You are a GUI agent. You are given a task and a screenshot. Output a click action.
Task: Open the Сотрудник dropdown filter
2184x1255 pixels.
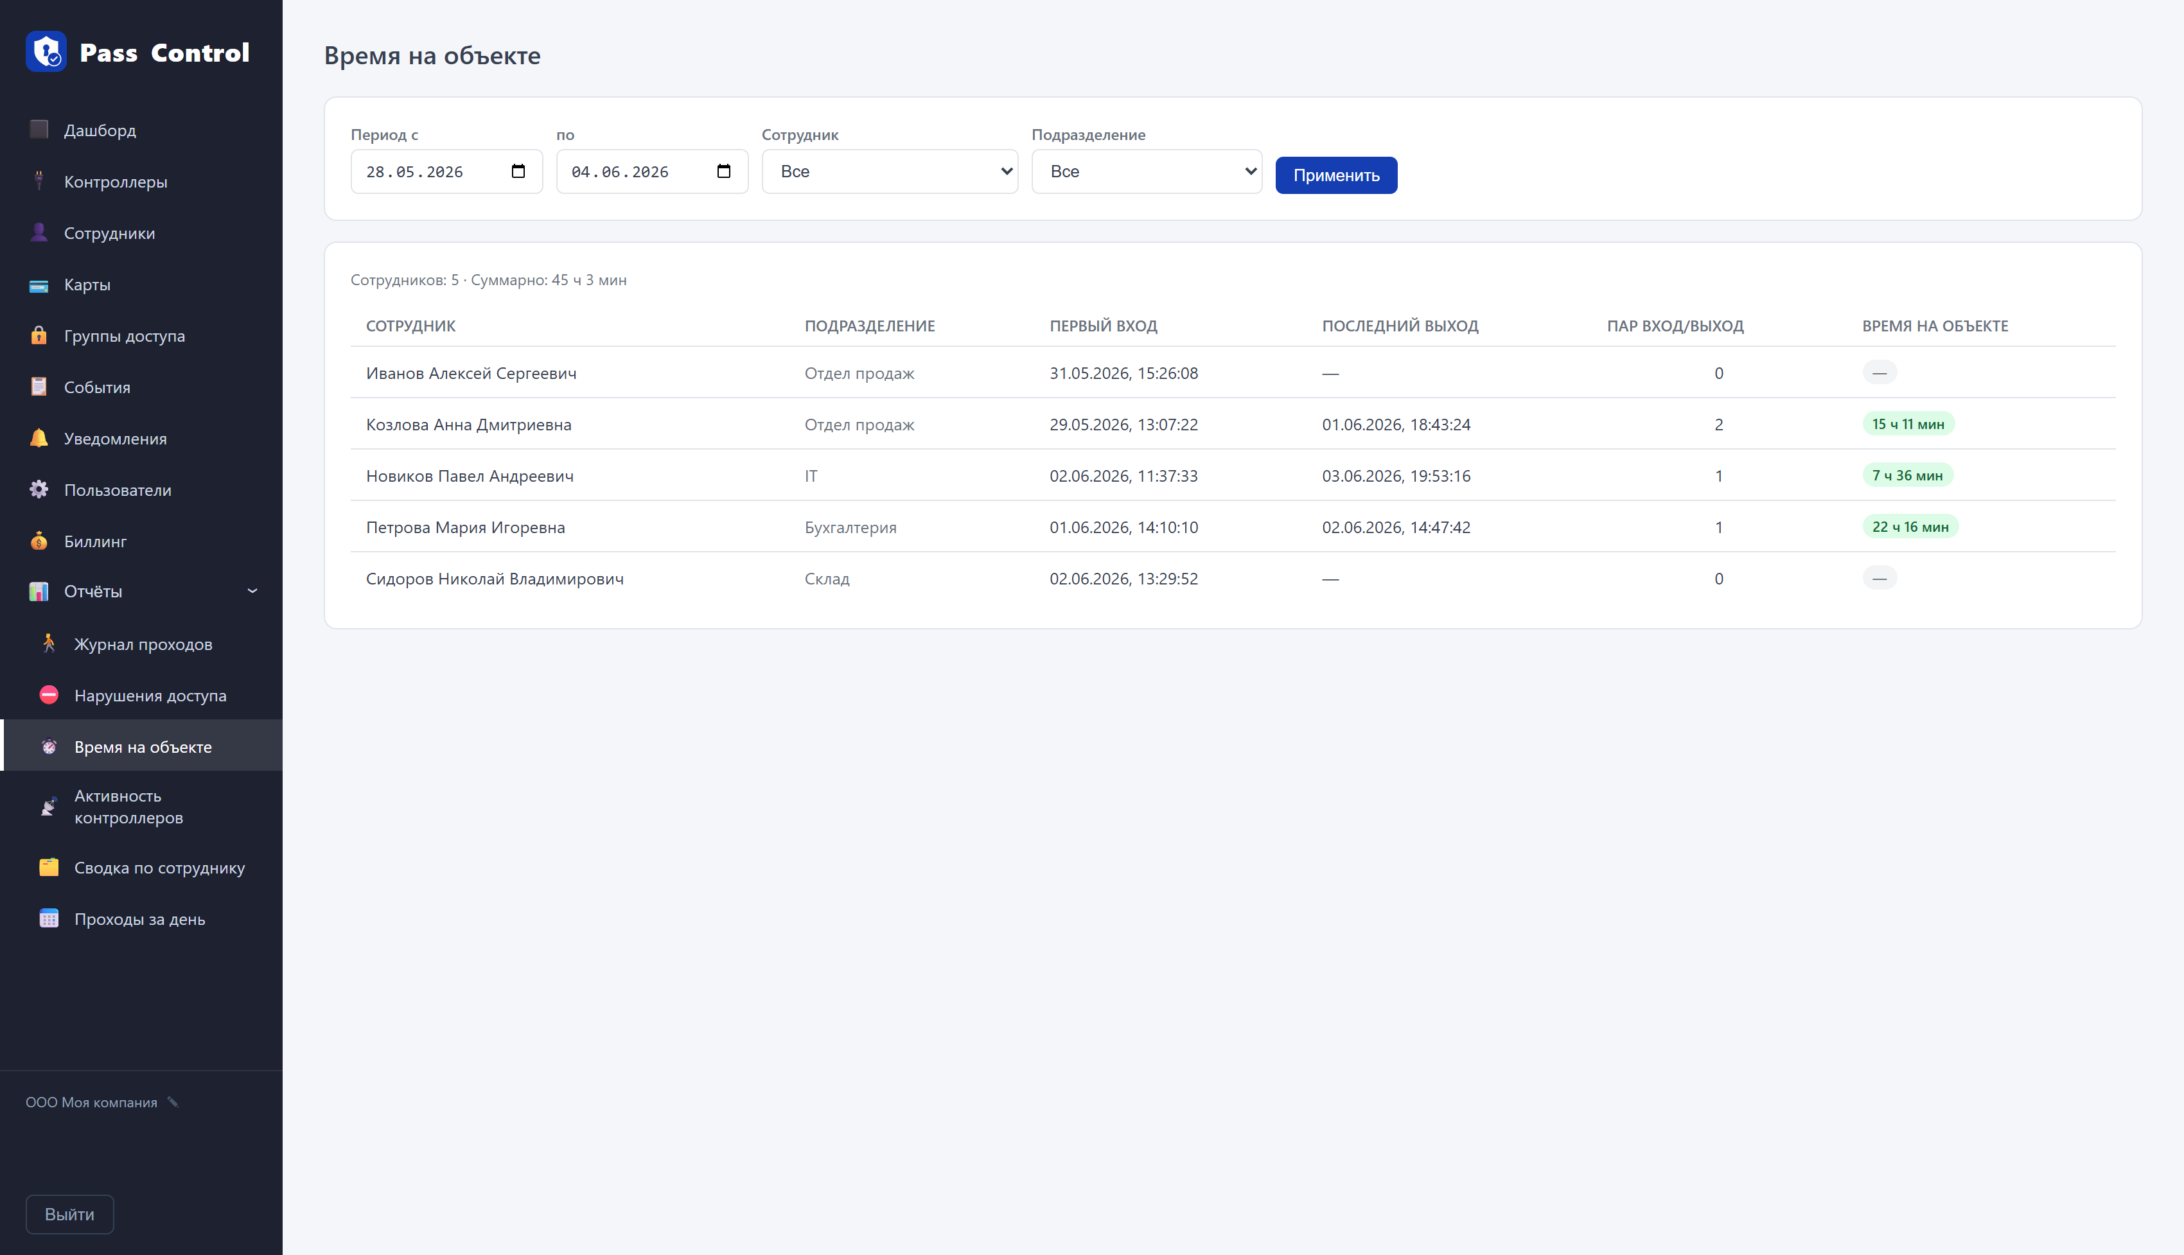click(890, 171)
